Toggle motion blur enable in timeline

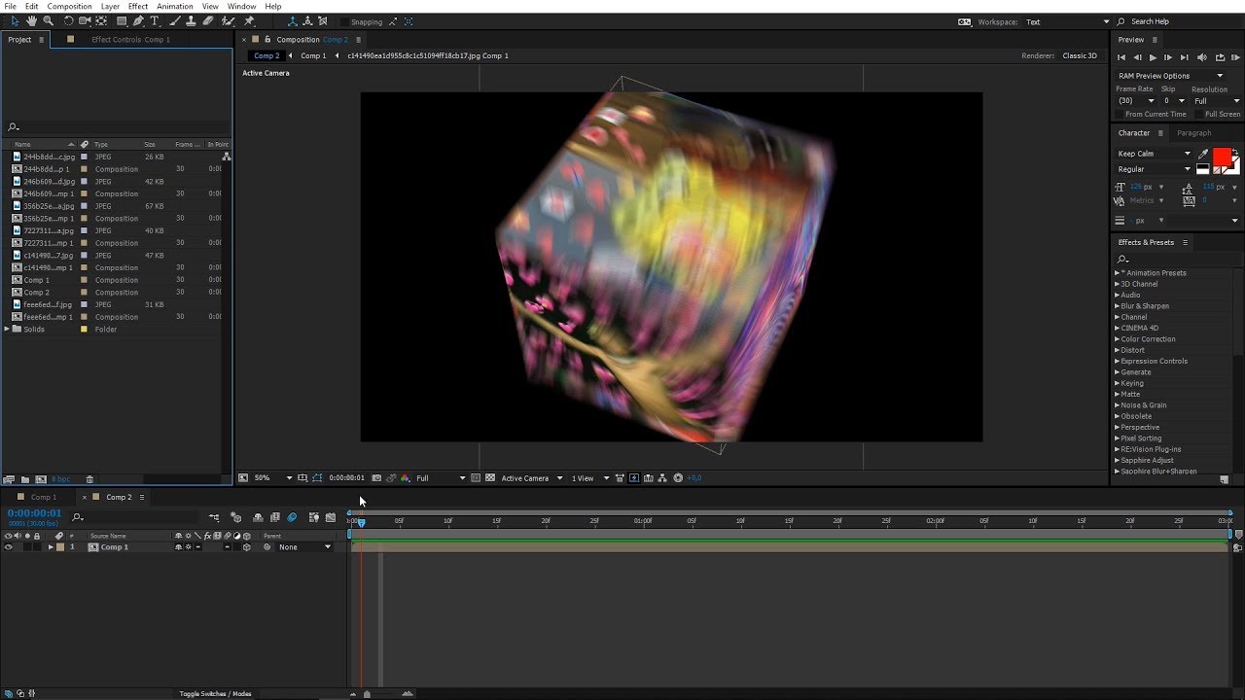click(292, 517)
